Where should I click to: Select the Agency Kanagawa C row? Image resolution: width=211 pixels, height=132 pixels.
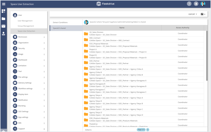point(143,91)
